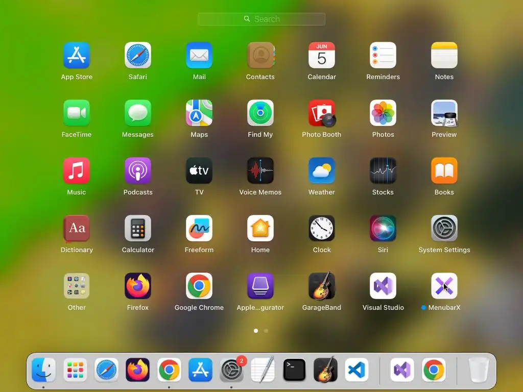Launch the Maps app
The height and width of the screenshot is (392, 523).
click(x=199, y=113)
